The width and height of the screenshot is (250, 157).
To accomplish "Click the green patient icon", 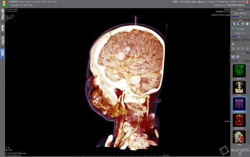I will (x=4, y=3).
